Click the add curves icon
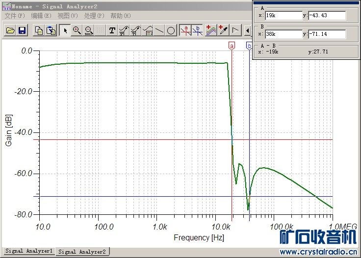This screenshot has width=361, height=258. click(211, 30)
